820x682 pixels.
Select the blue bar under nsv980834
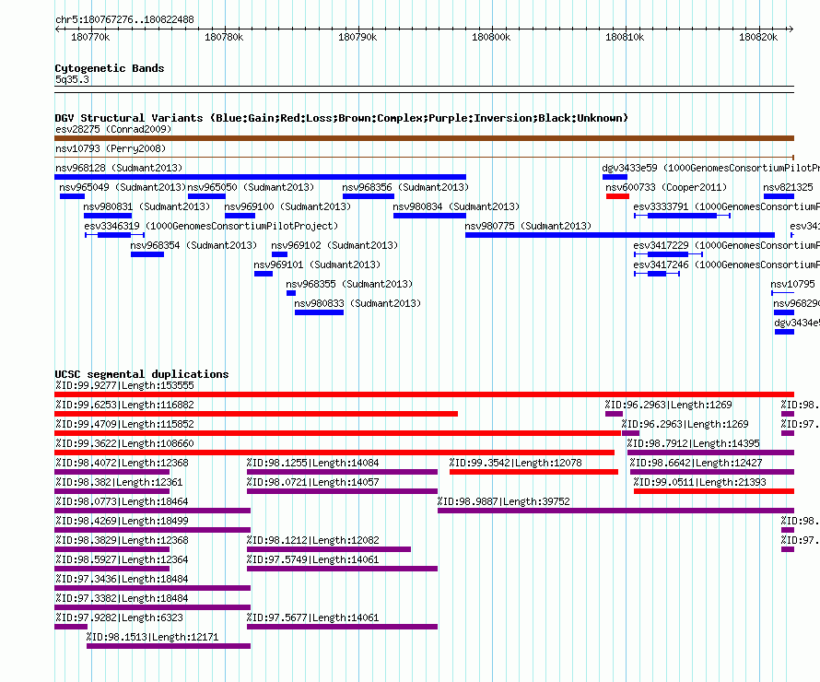click(429, 216)
